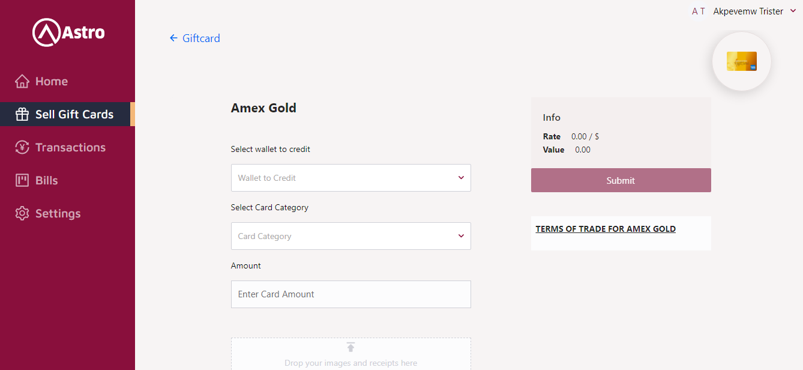Viewport: 803px width, 370px height.
Task: Open the Akpevemw Trister account menu arrow
Action: coord(793,11)
